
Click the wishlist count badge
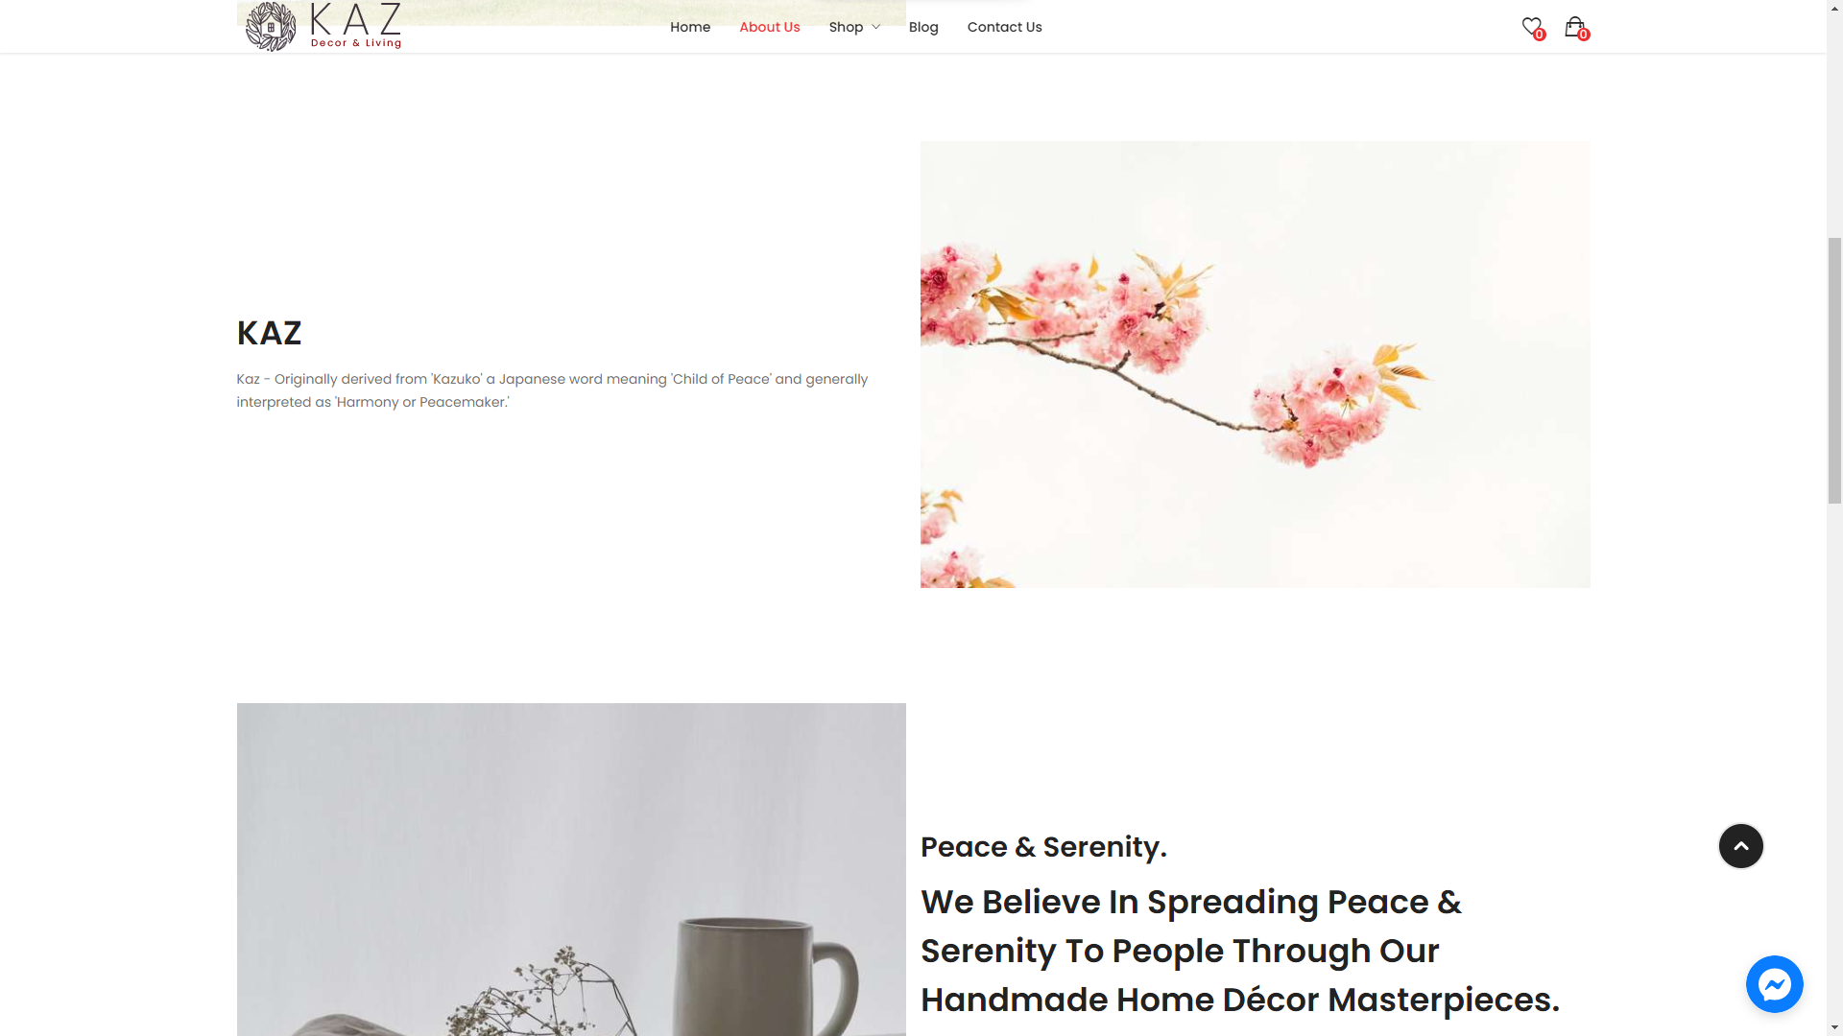click(x=1540, y=35)
